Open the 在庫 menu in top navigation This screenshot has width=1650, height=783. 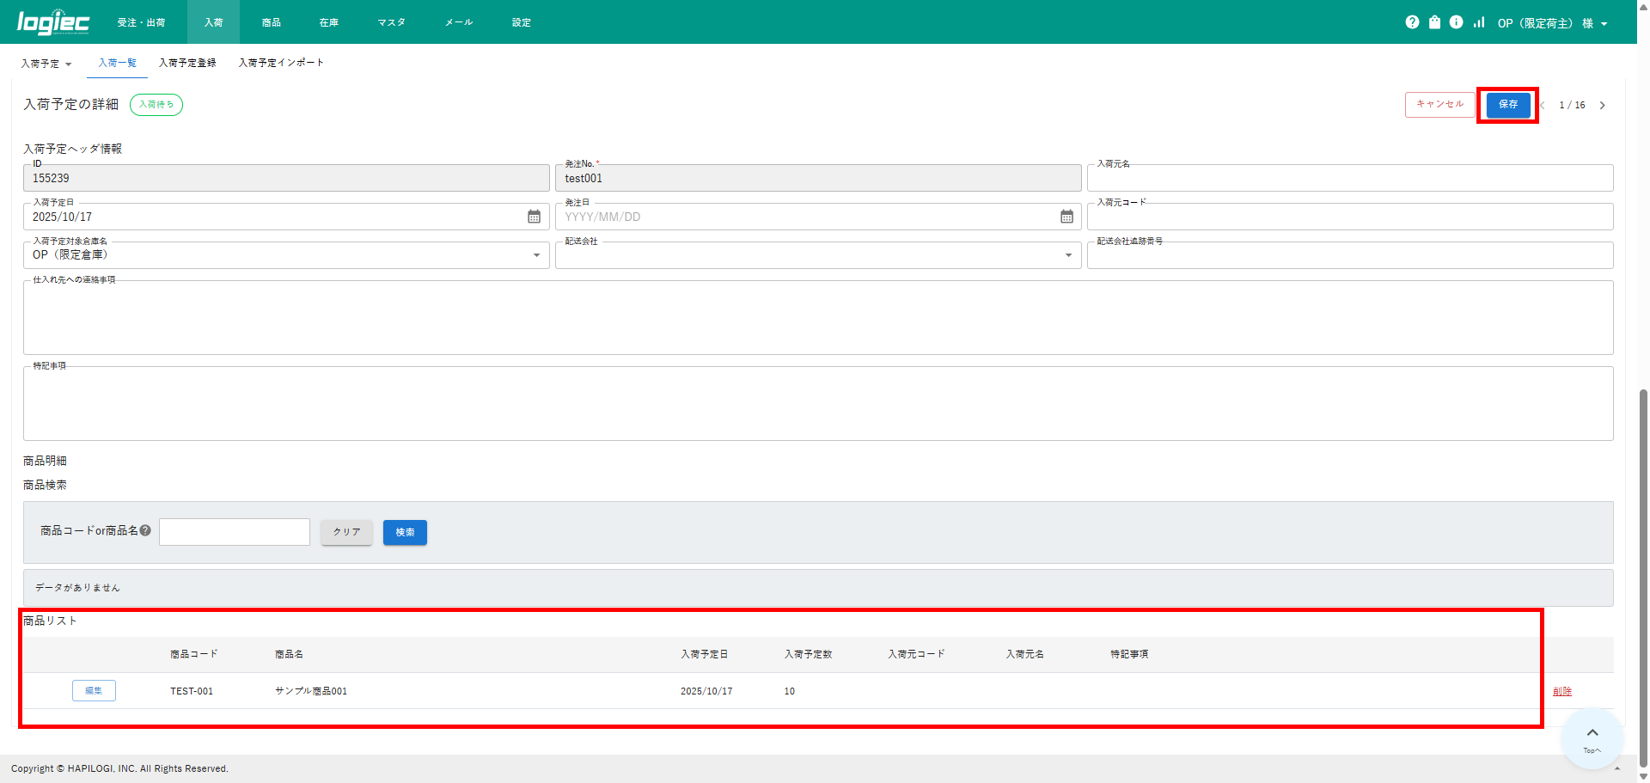(x=328, y=22)
